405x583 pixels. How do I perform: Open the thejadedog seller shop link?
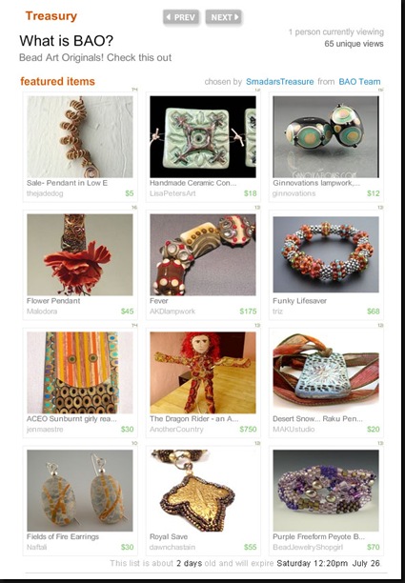[x=45, y=193]
